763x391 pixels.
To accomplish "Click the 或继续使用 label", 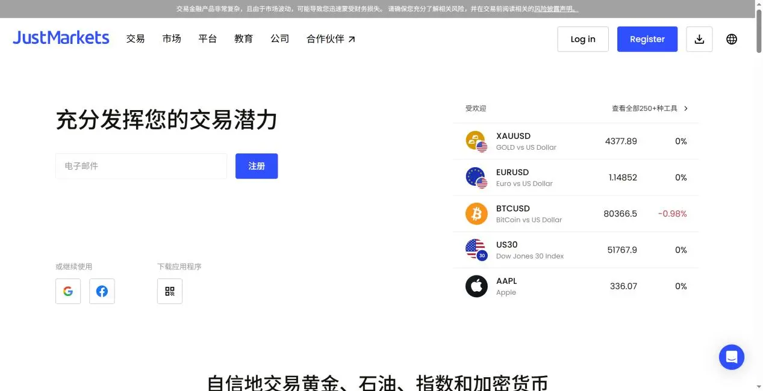I will (74, 266).
